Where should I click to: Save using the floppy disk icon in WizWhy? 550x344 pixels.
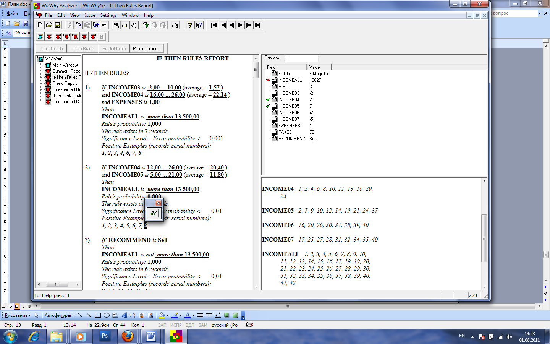[x=58, y=25]
